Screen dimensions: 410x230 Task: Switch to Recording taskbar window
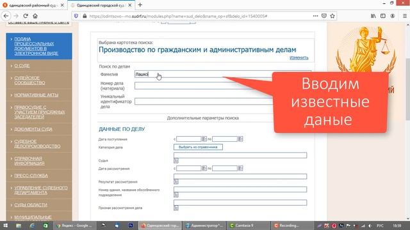tap(292, 226)
